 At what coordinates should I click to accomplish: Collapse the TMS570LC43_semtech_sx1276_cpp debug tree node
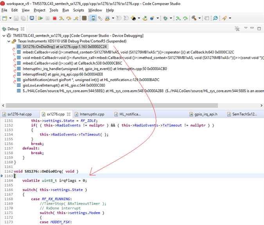point(4,35)
